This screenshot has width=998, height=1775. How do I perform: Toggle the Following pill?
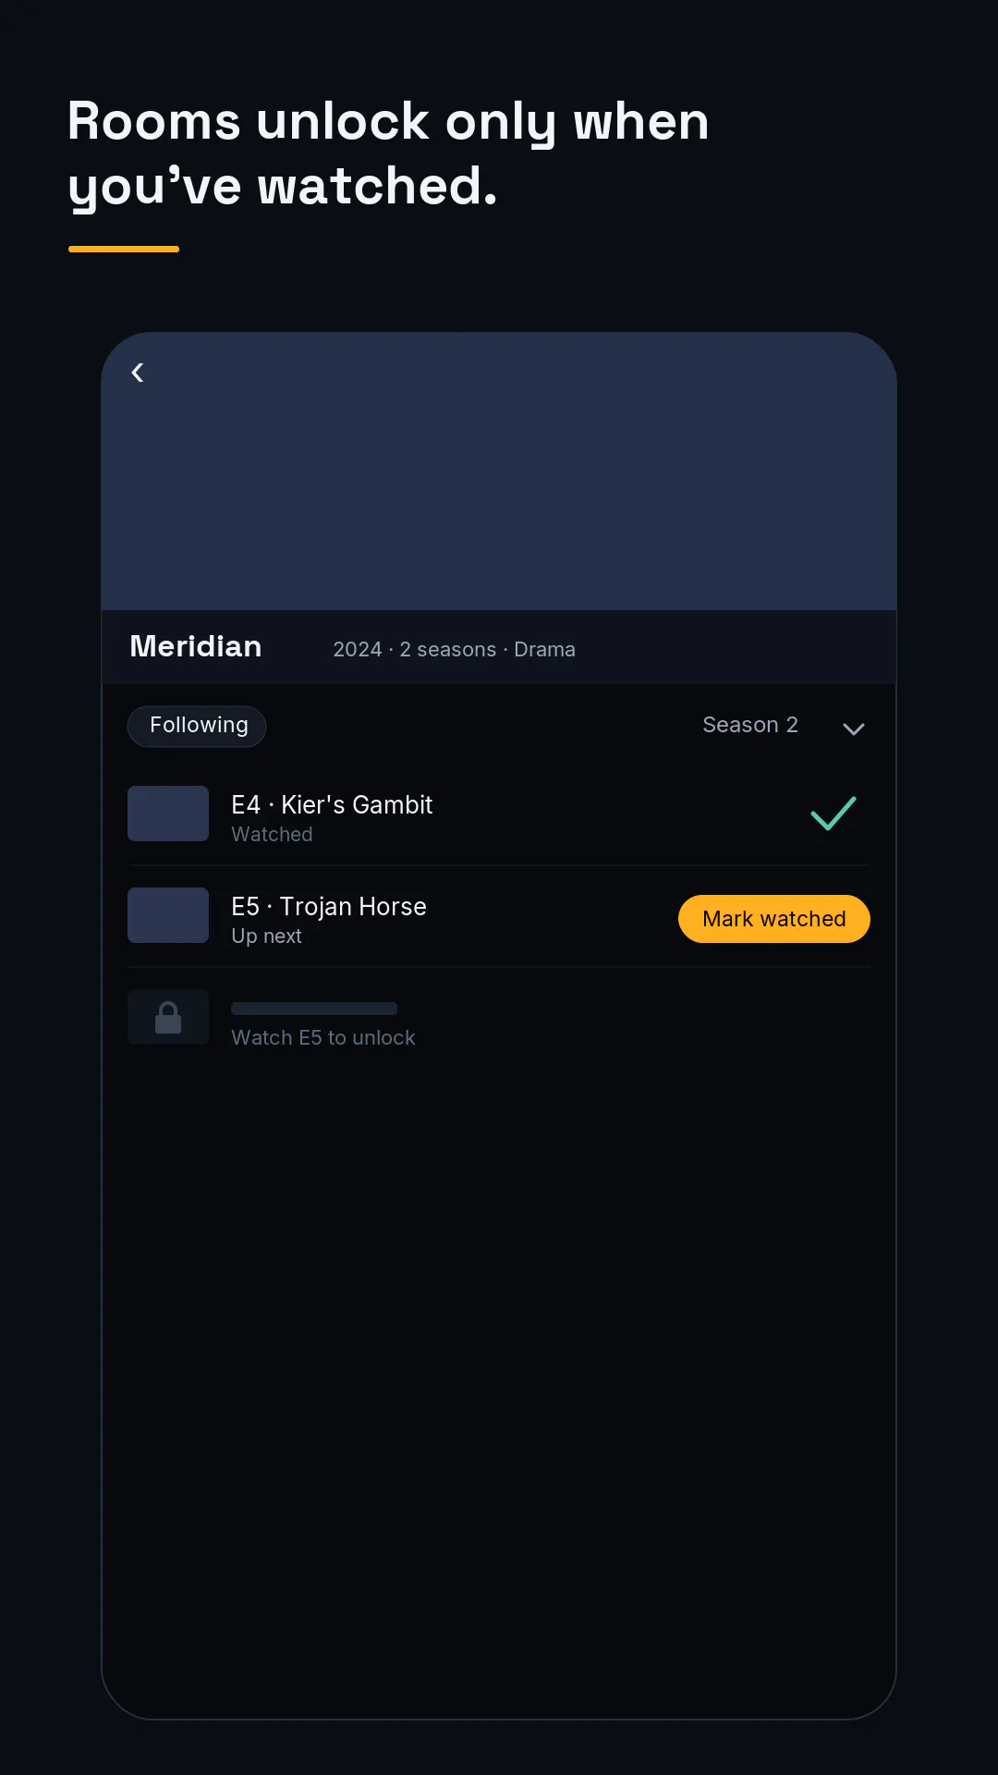(197, 726)
